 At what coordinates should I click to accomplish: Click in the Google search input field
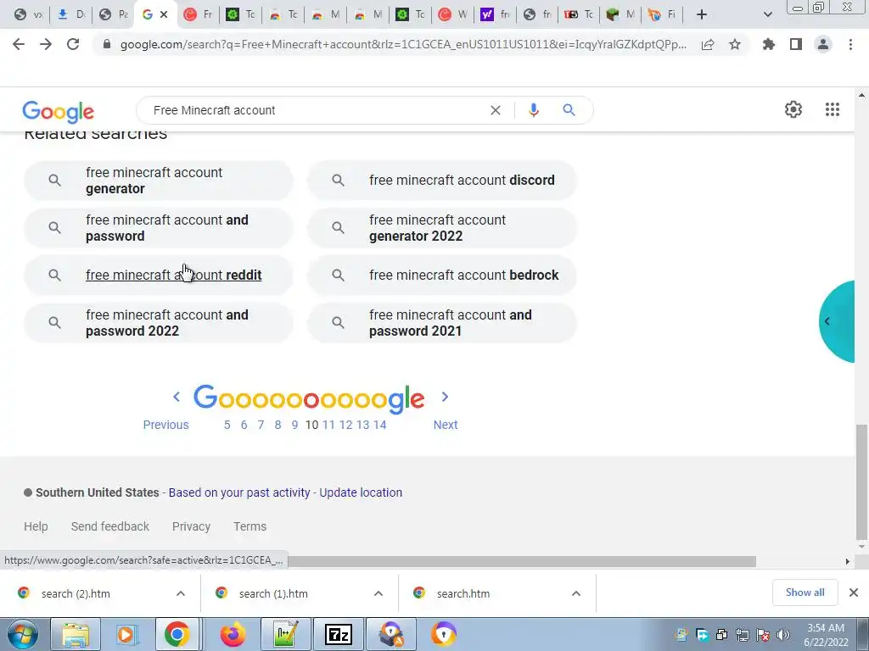pyautogui.click(x=316, y=110)
